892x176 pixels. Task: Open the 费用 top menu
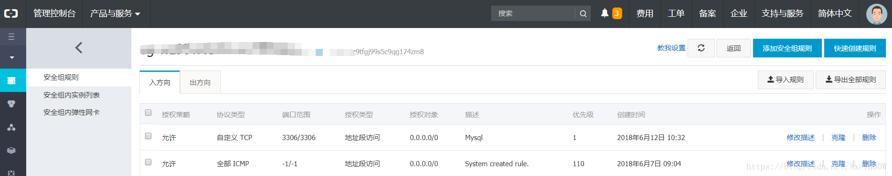click(645, 14)
